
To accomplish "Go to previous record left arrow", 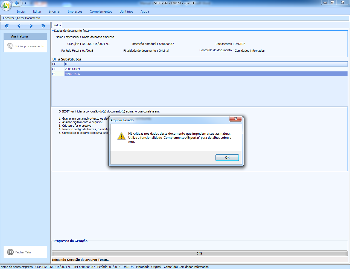I will coord(19,26).
